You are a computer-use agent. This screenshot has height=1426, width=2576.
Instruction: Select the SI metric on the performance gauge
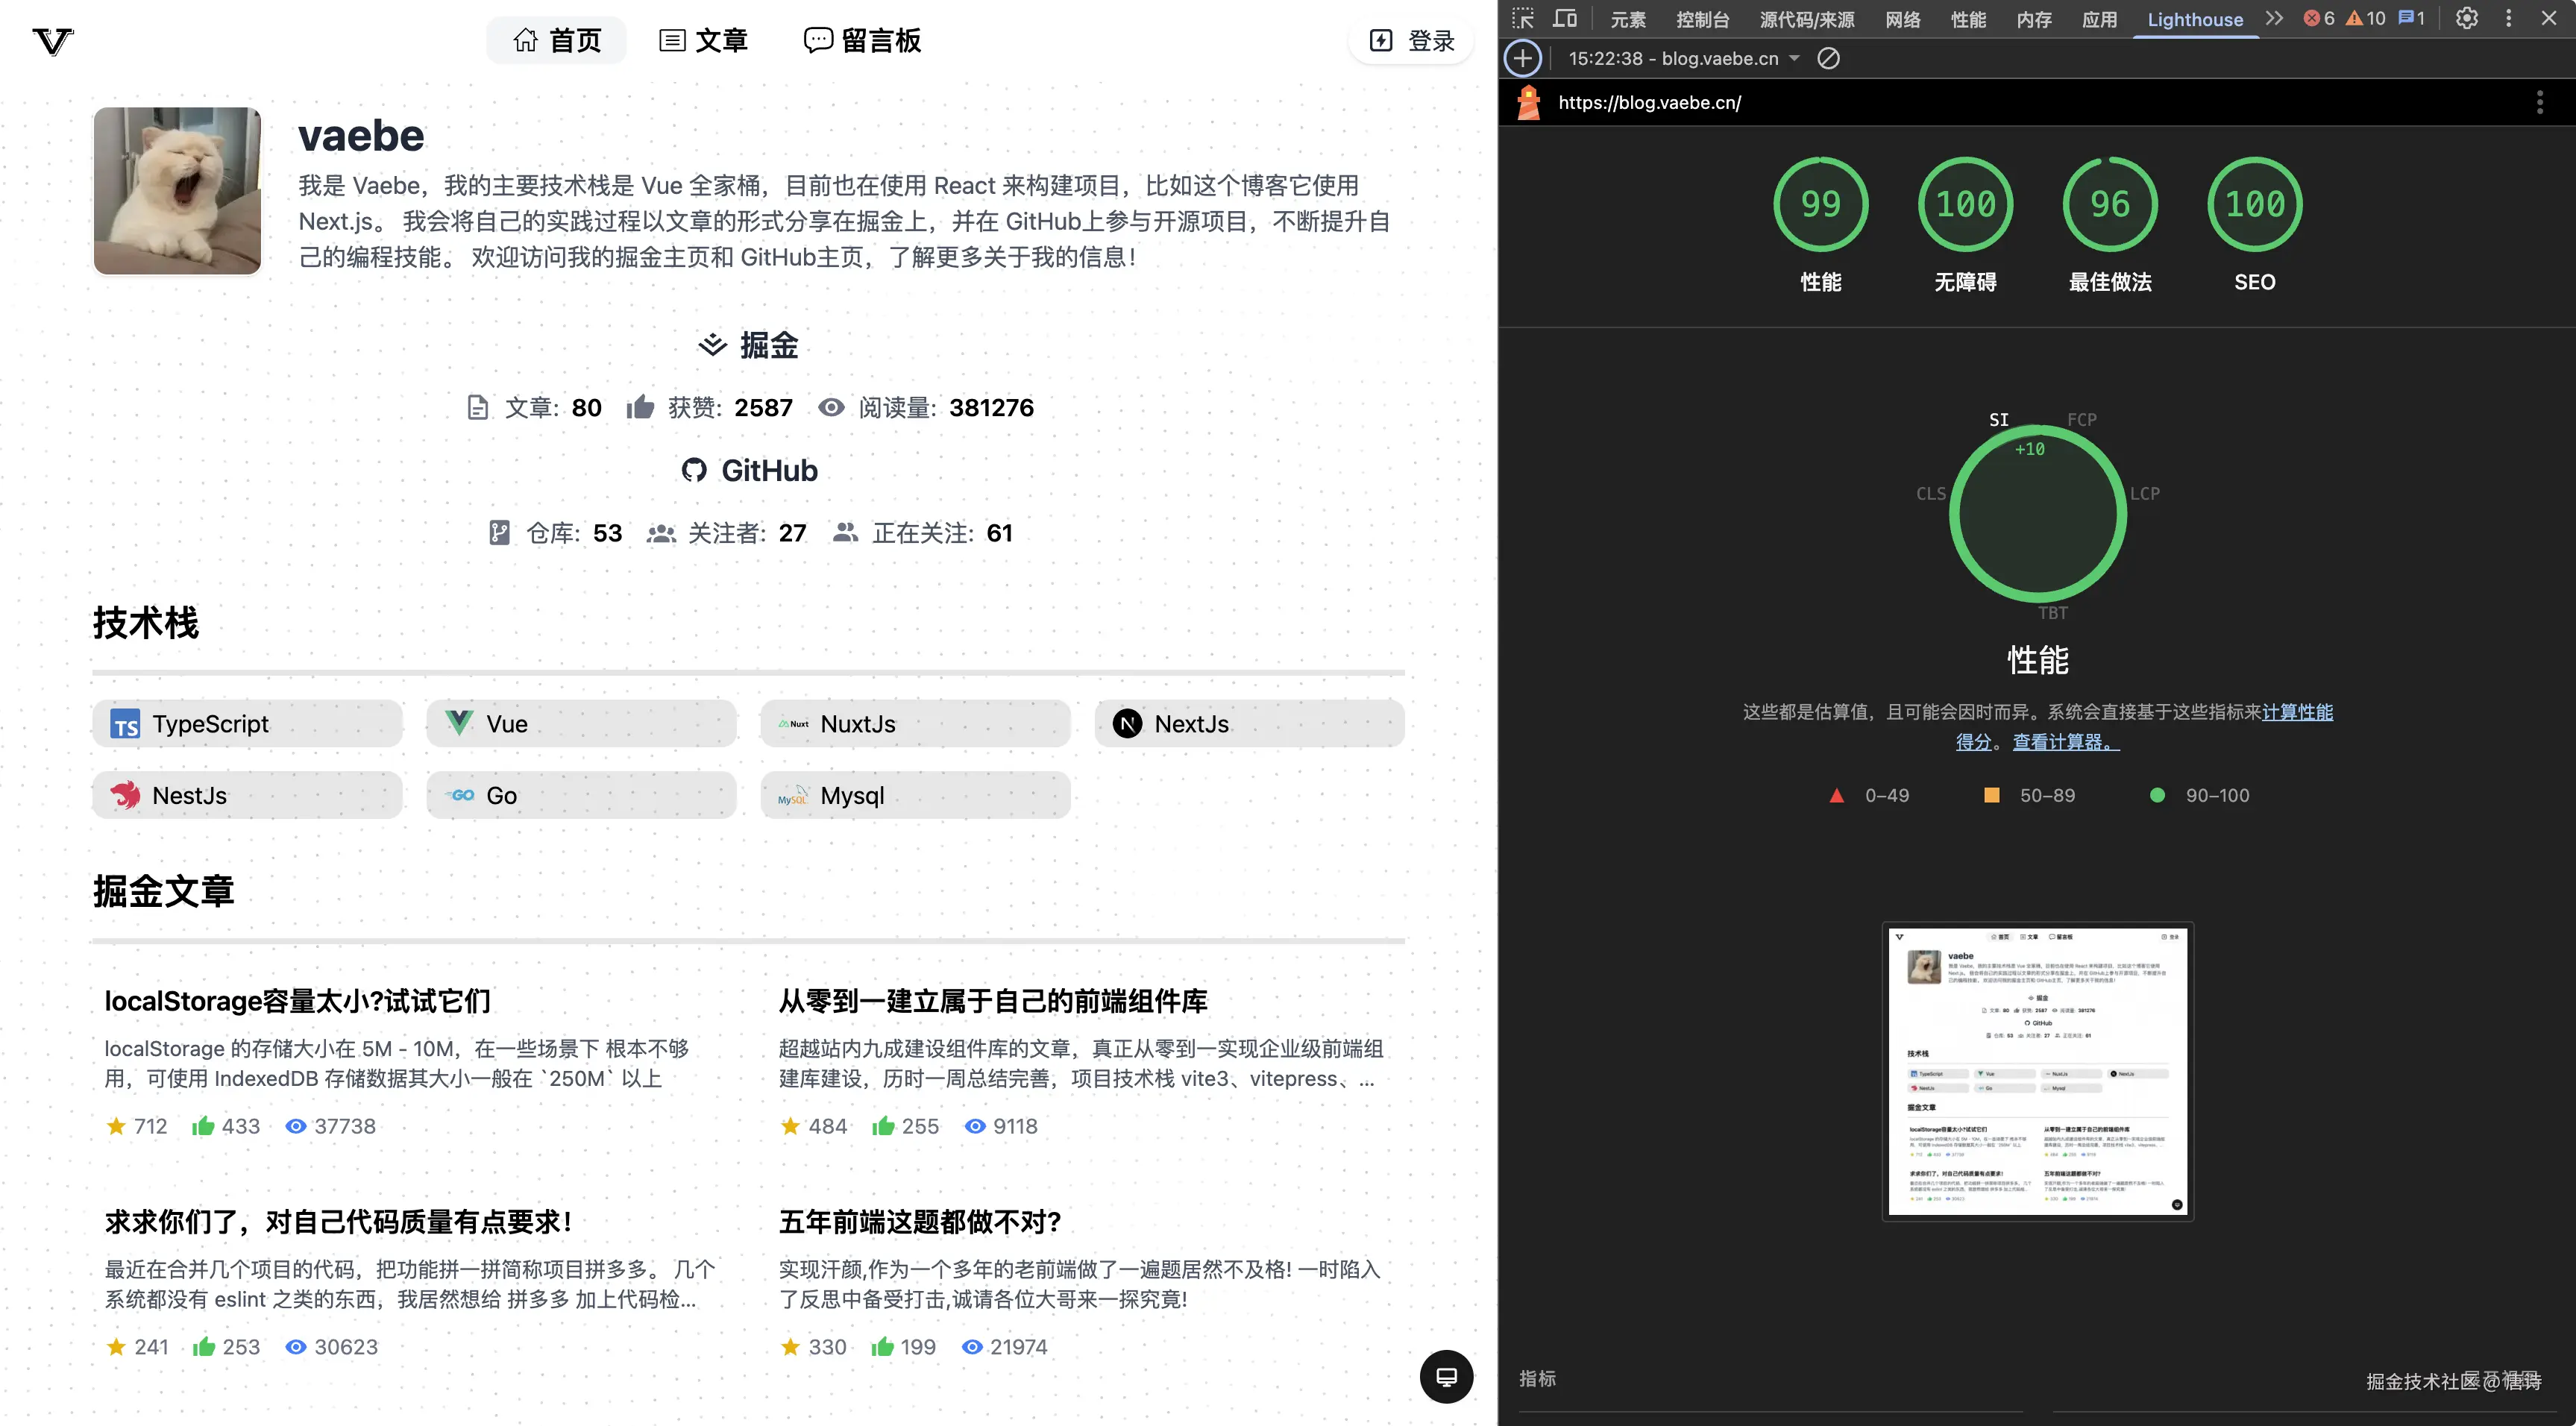(1998, 419)
